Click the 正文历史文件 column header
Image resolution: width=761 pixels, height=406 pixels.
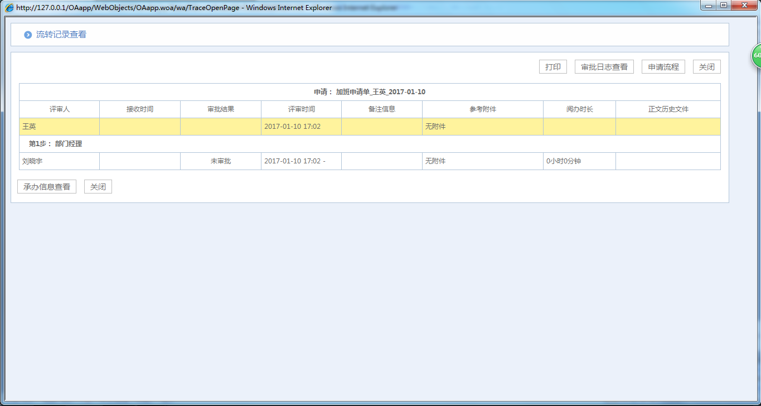[668, 109]
